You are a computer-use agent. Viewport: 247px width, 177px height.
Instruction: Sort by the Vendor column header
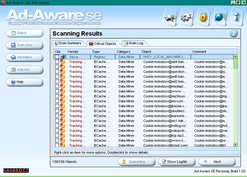pos(78,52)
